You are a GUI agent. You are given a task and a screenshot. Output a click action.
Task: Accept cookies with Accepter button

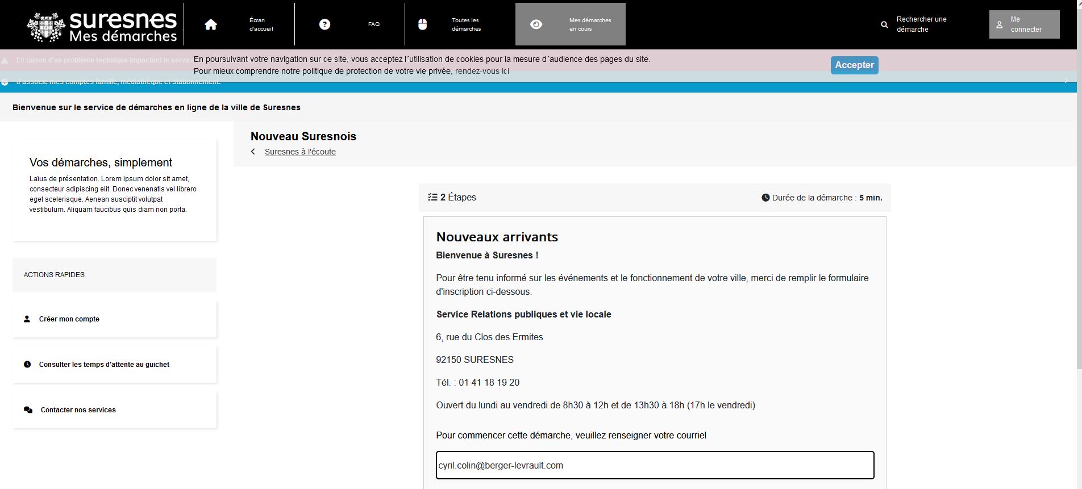[x=854, y=65]
